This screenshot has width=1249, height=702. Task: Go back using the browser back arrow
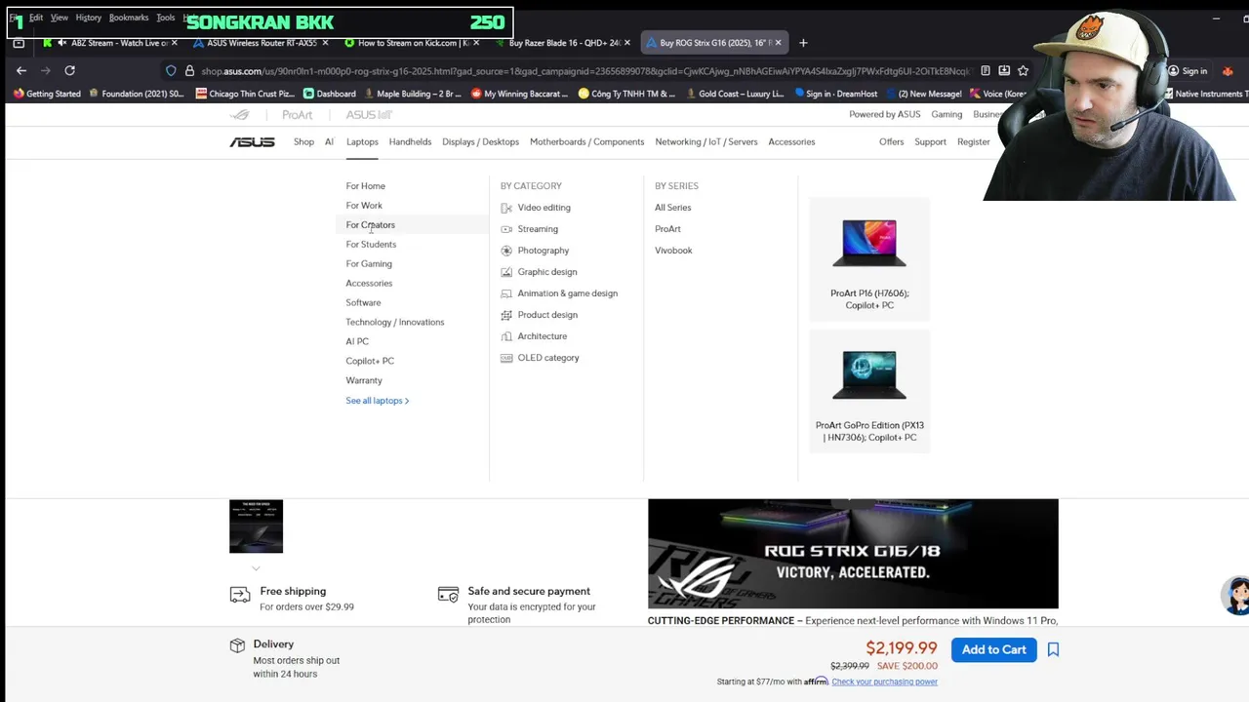pos(21,70)
